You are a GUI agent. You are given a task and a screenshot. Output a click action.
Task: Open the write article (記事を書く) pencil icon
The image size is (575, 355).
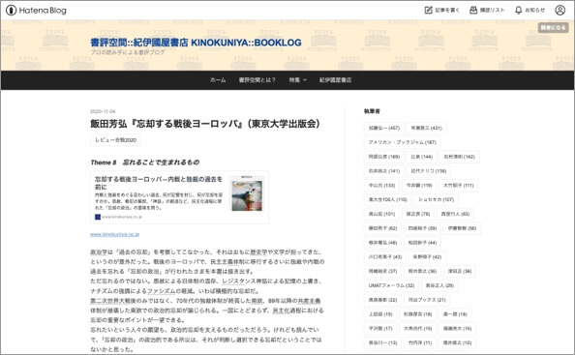428,10
